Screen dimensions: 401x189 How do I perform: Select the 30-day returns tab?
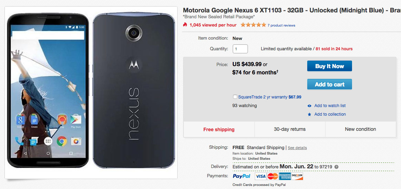tap(290, 129)
